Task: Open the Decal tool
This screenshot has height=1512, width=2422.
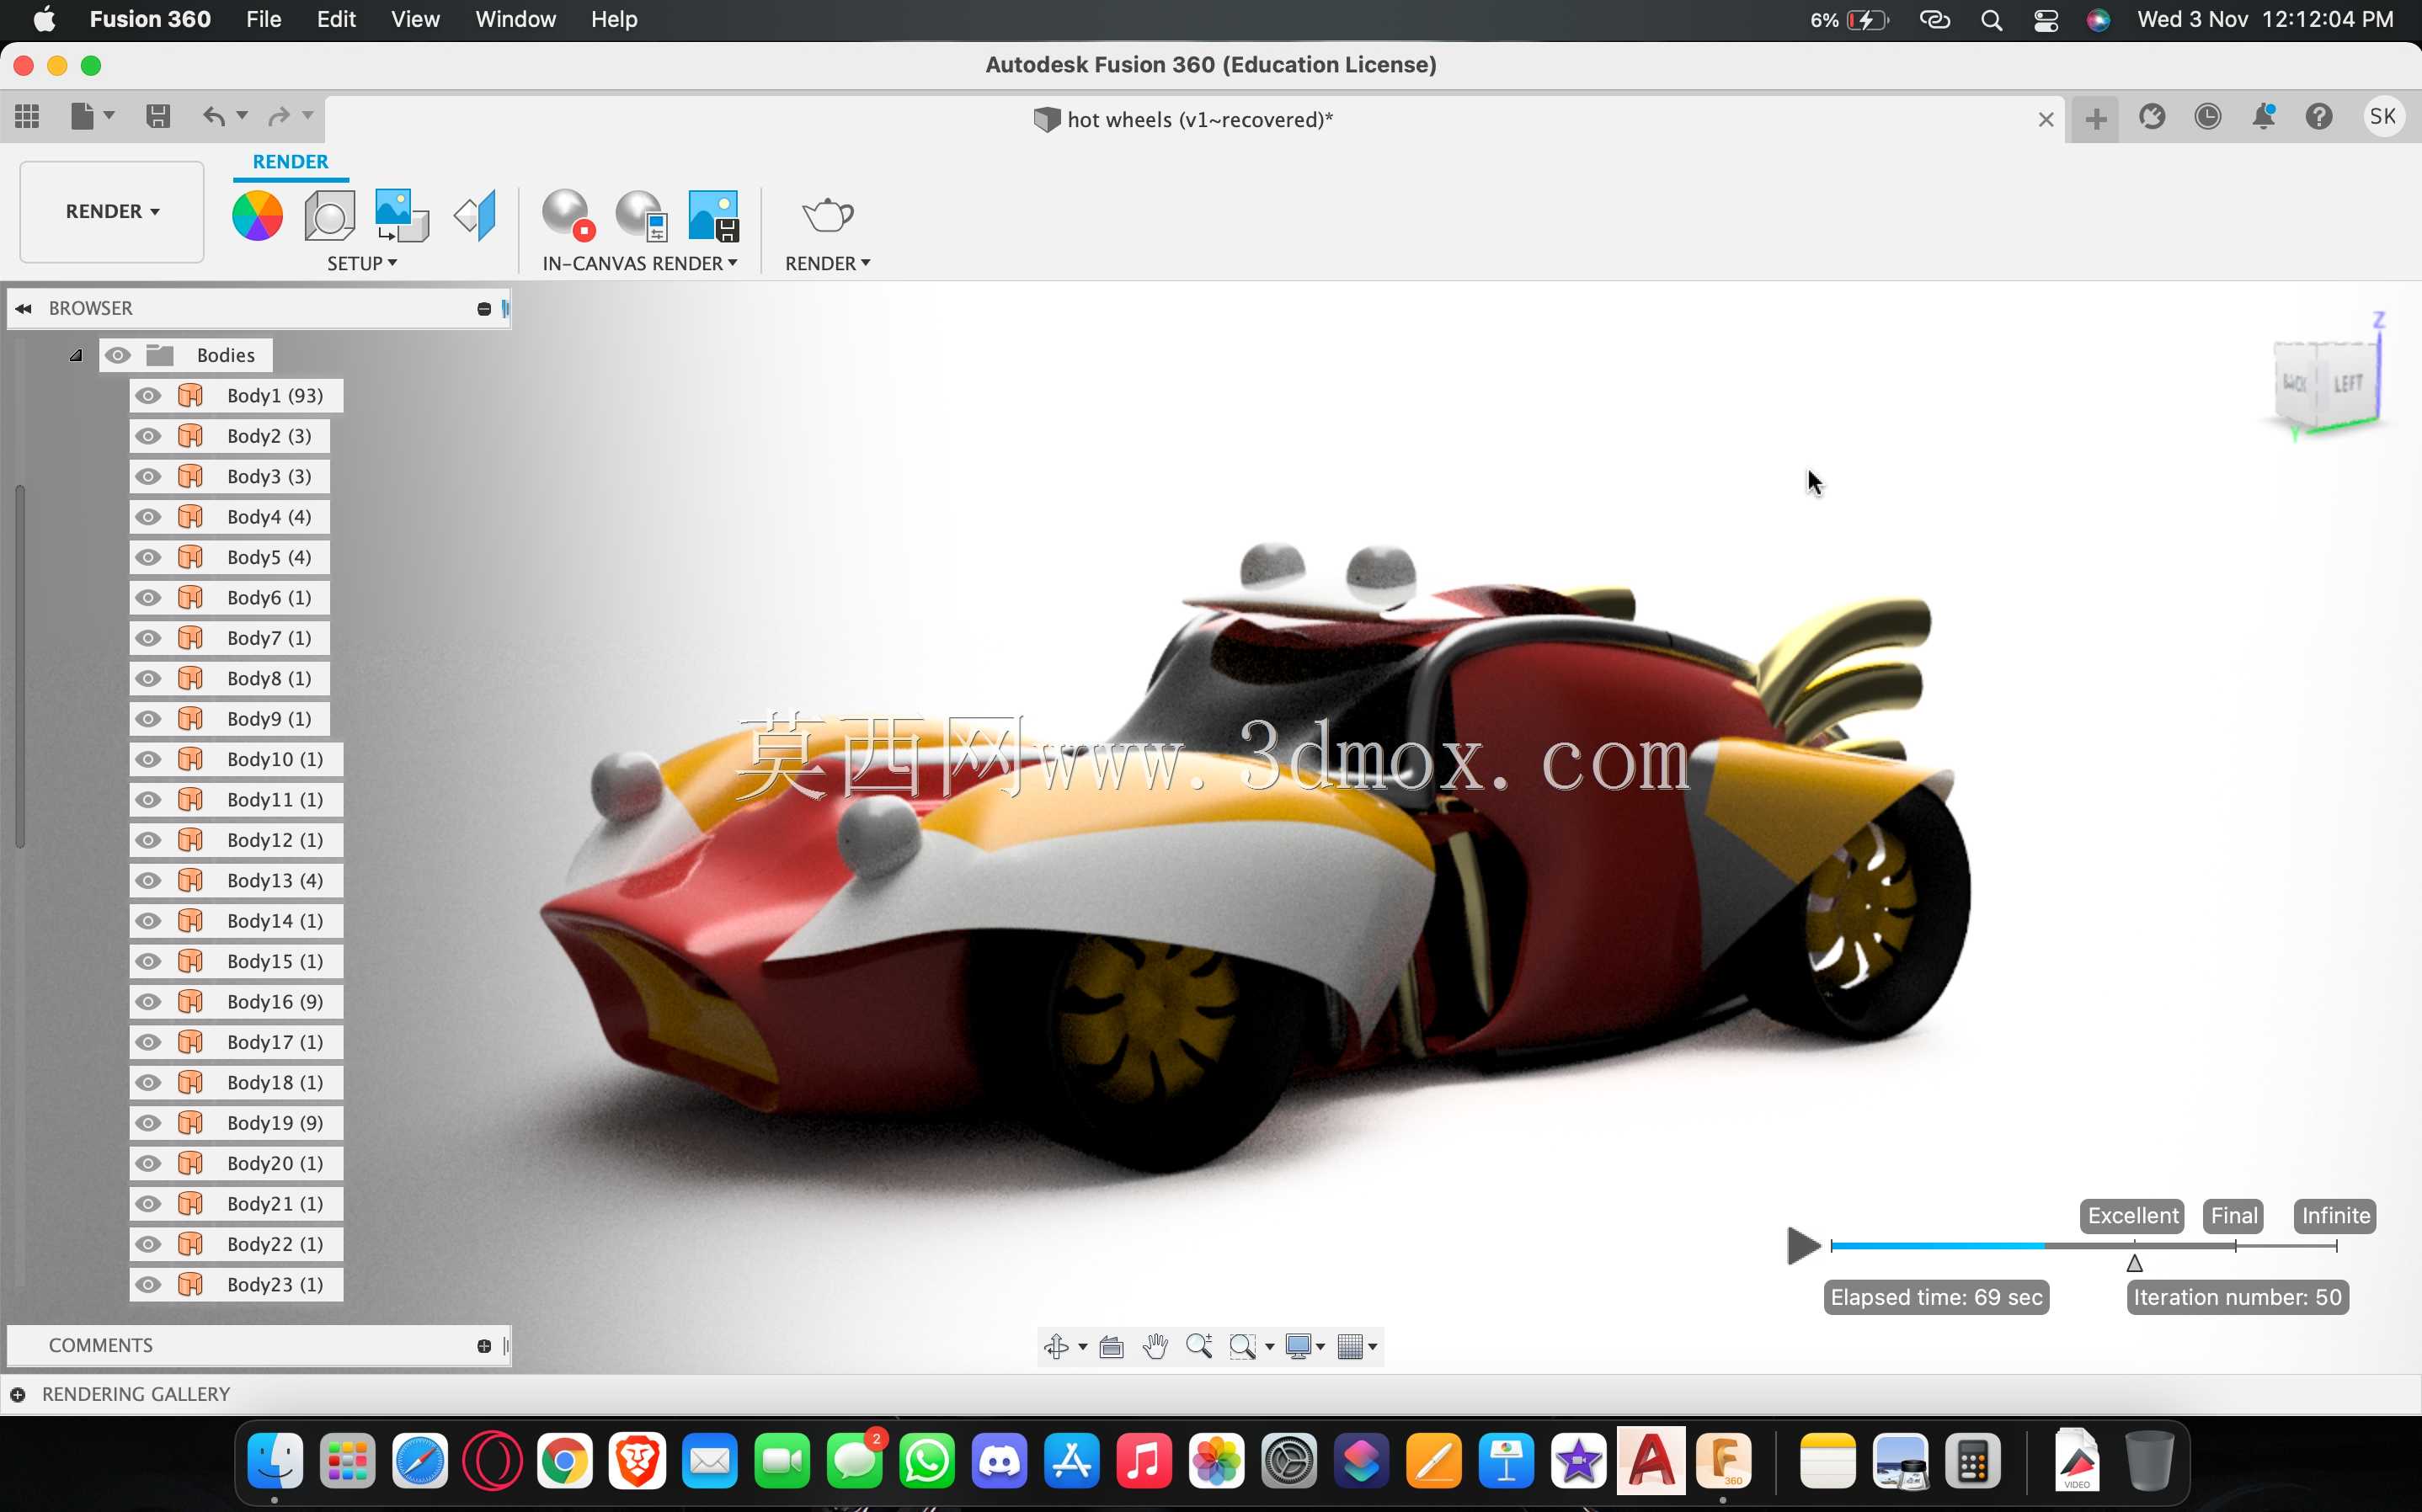Action: coord(401,215)
